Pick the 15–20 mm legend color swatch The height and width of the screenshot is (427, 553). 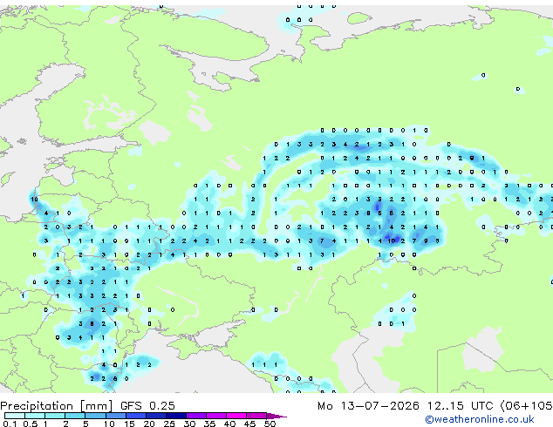135,416
